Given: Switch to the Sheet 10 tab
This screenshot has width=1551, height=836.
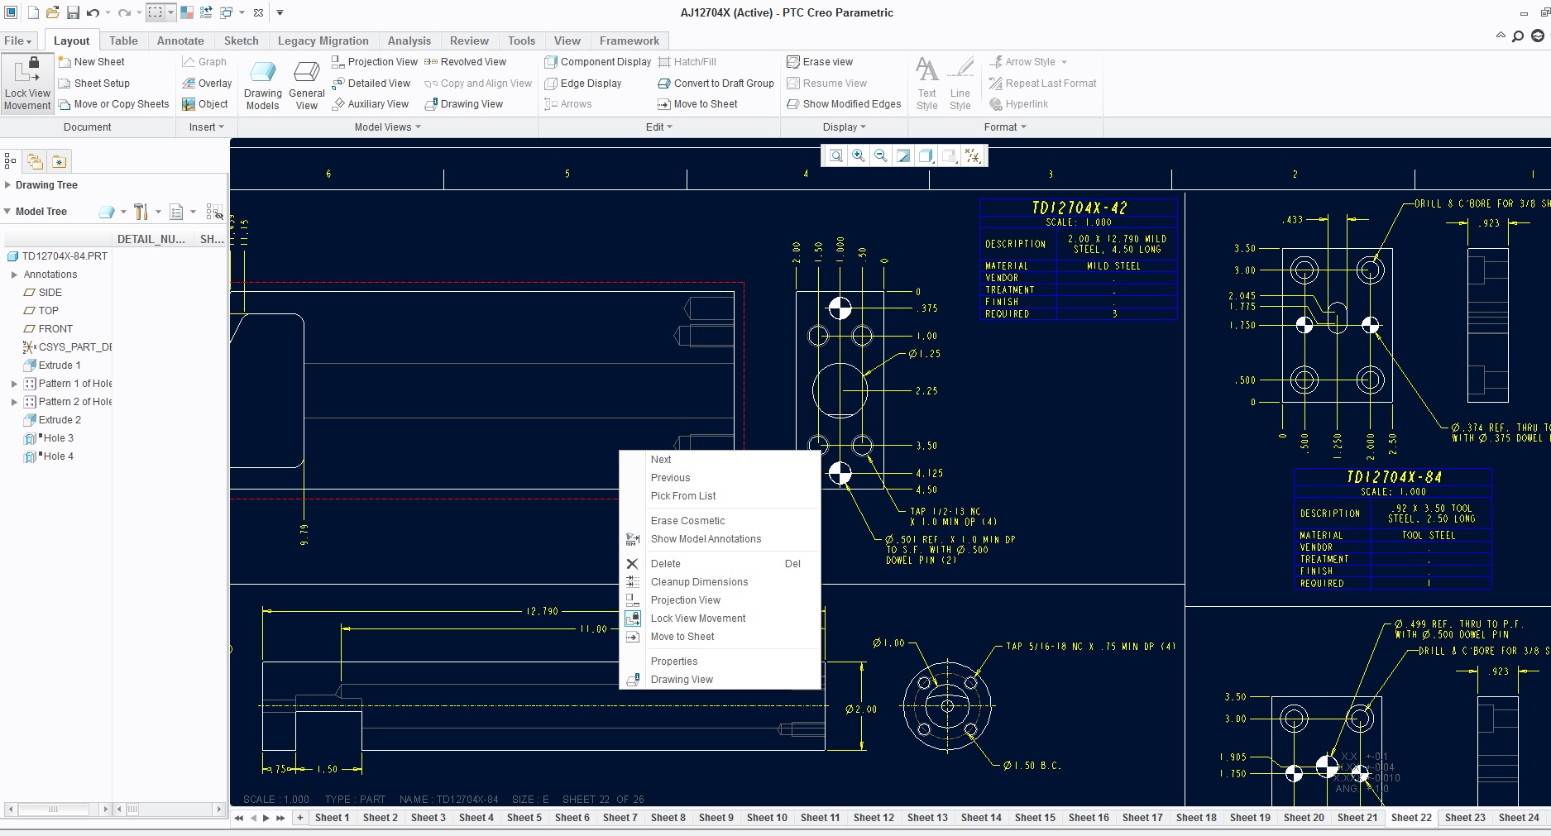Looking at the screenshot, I should click(x=767, y=818).
